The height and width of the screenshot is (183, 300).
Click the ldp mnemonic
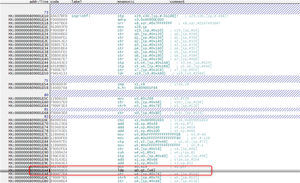pyautogui.click(x=121, y=170)
